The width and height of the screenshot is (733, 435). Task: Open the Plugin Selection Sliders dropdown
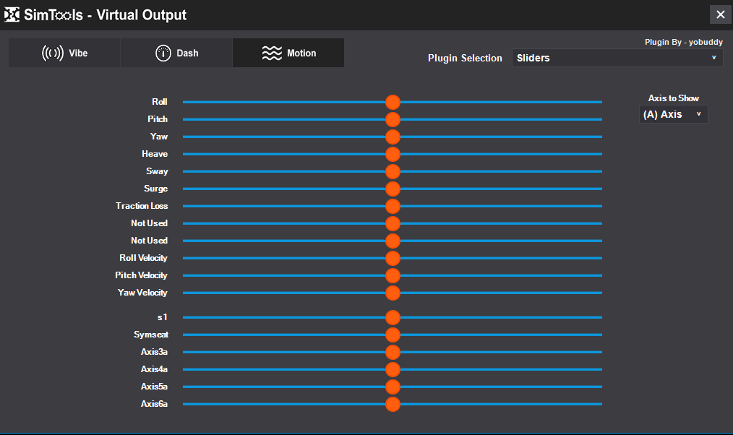tap(617, 58)
